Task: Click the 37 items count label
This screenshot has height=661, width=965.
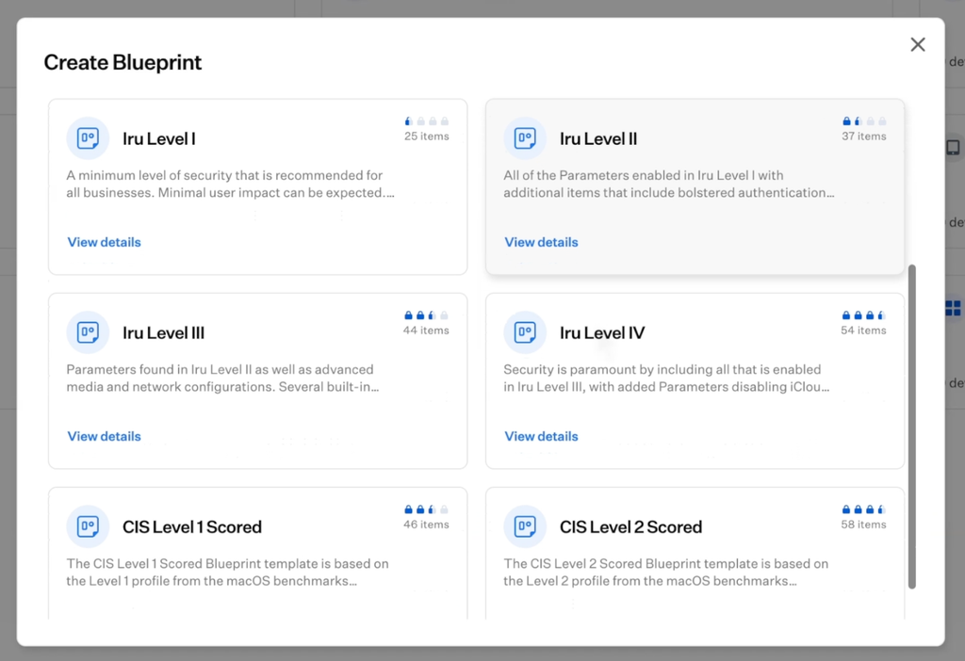Action: pyautogui.click(x=864, y=137)
